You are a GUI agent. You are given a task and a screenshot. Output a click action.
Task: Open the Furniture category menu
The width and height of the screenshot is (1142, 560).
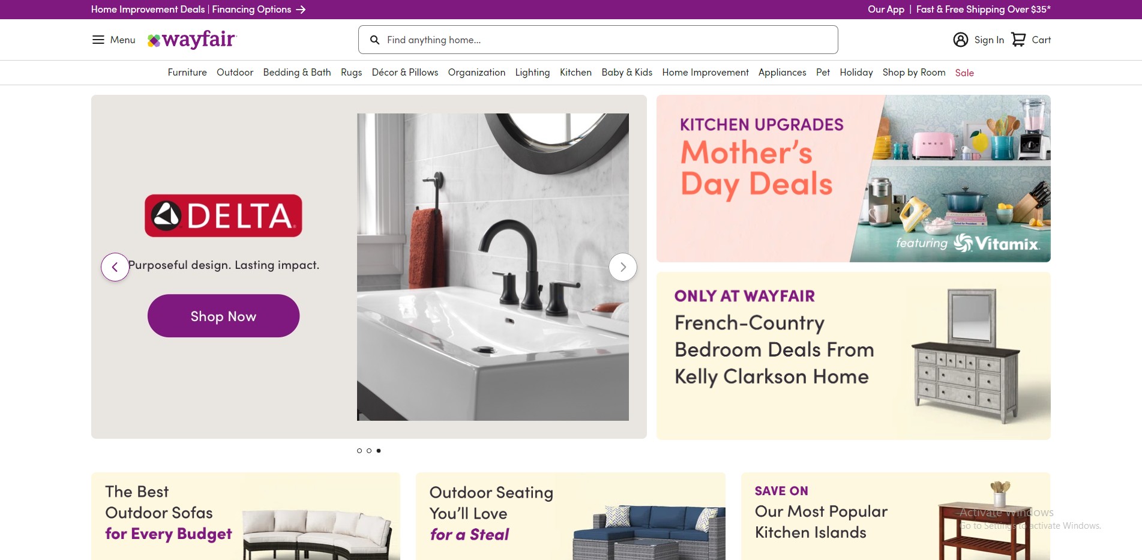click(187, 73)
